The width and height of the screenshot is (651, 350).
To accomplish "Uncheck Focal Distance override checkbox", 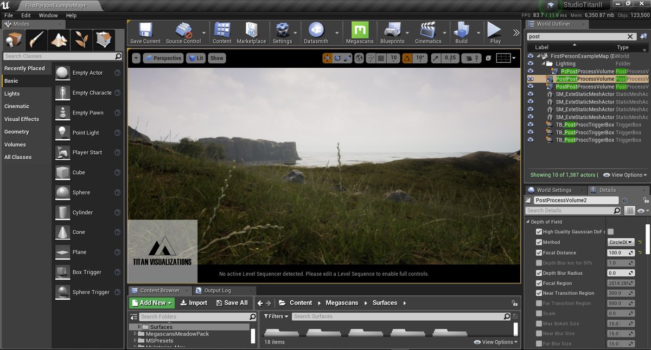I will point(539,252).
